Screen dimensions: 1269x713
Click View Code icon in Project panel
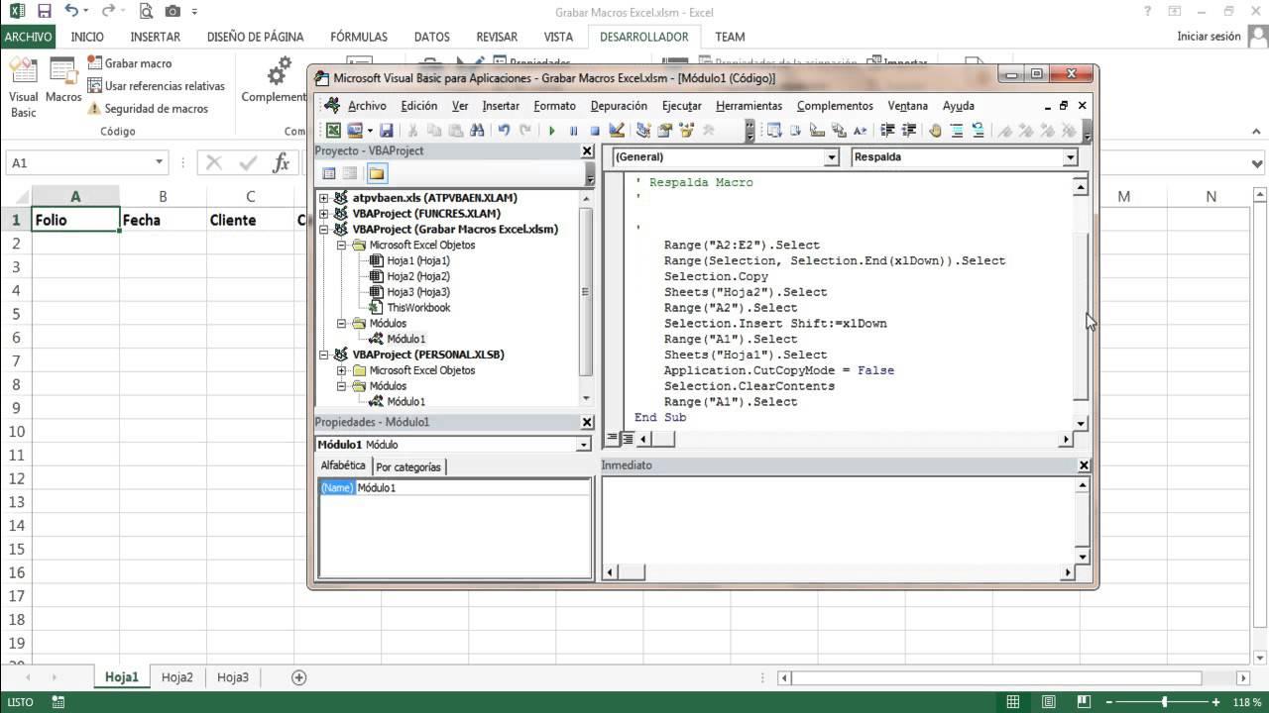(328, 173)
